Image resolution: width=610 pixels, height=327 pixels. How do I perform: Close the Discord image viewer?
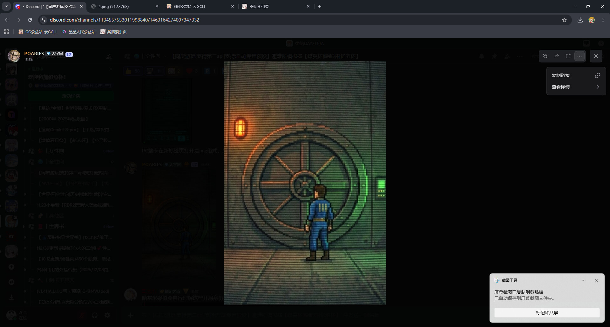(x=596, y=56)
